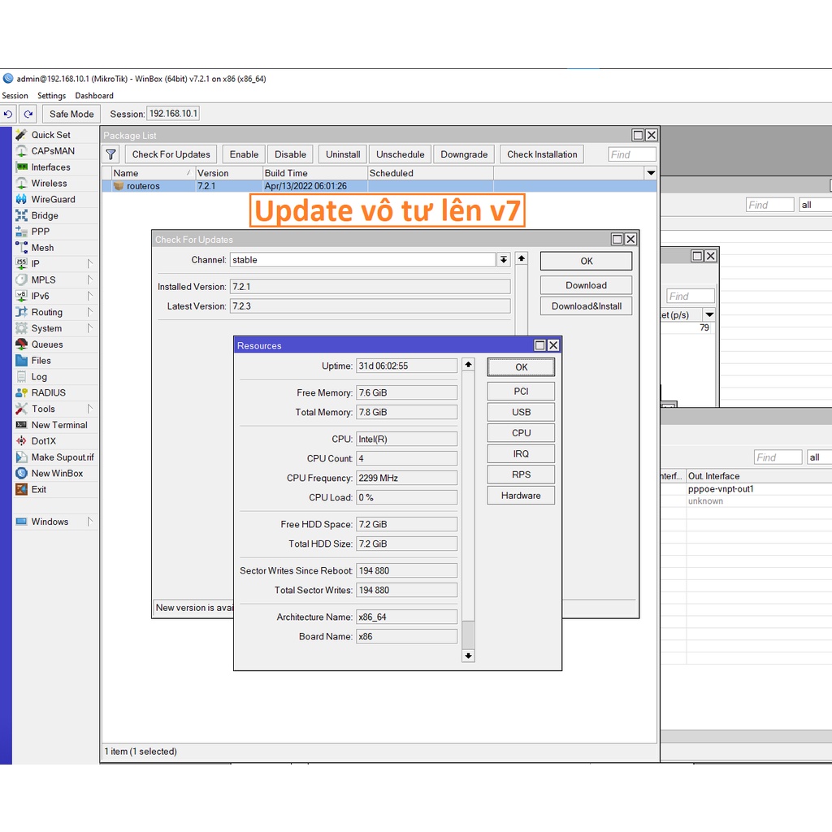
Task: Open the Channel dropdown arrow
Action: (x=503, y=260)
